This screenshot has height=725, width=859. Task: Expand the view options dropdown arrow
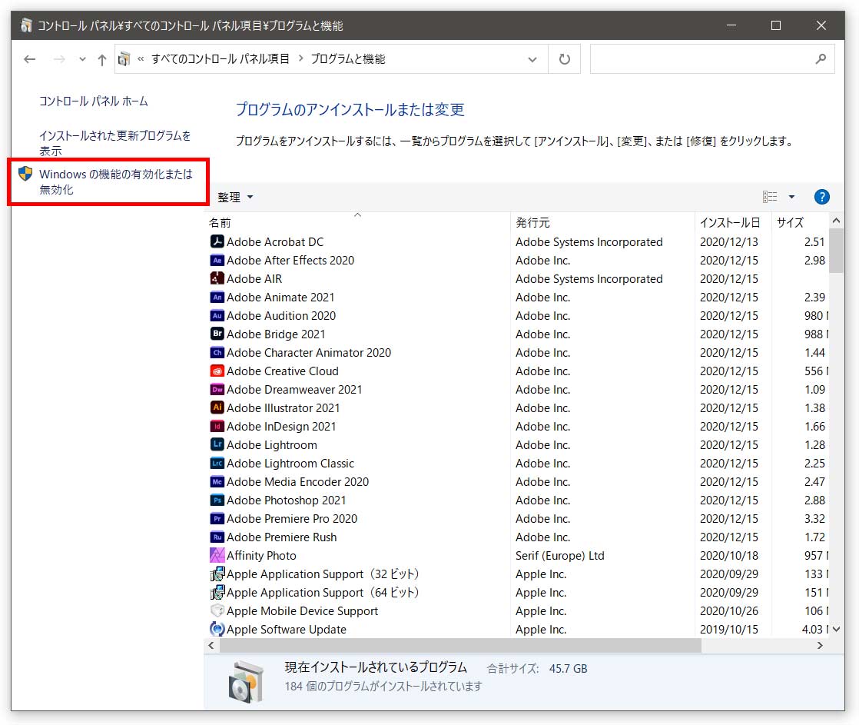tap(791, 197)
